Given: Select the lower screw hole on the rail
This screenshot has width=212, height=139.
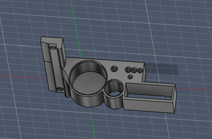Looking at the screenshot, I should click(x=60, y=89).
